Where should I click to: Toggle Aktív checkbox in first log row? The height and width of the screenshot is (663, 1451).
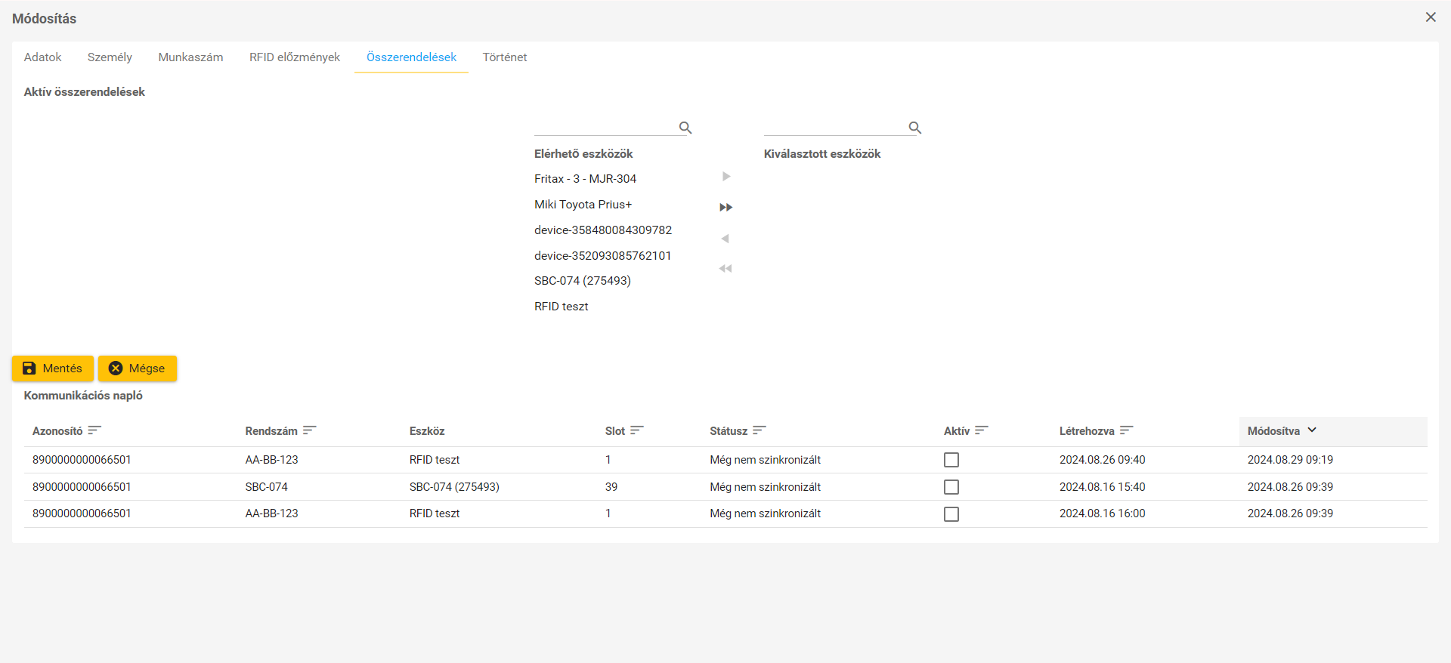tap(951, 460)
